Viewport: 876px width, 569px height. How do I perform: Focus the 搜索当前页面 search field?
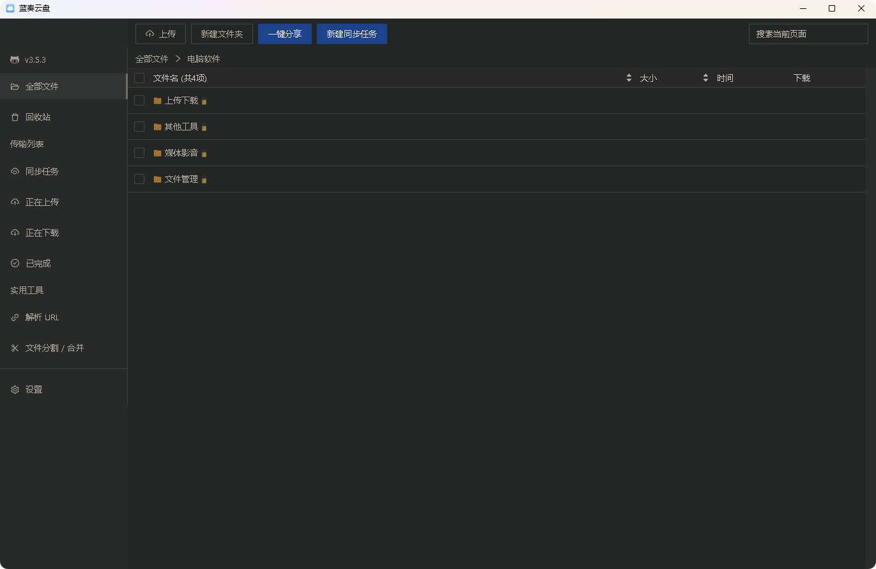[808, 34]
